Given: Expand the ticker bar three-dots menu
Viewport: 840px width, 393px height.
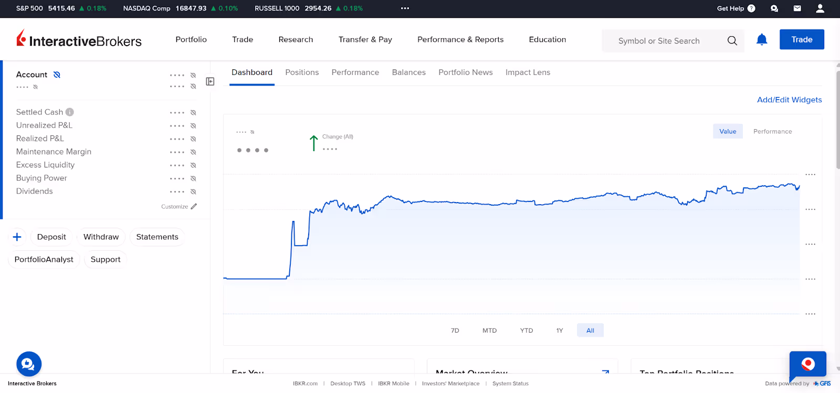Looking at the screenshot, I should pyautogui.click(x=405, y=8).
